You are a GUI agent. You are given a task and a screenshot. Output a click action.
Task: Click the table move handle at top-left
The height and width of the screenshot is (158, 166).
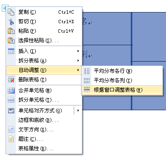pos(4,8)
